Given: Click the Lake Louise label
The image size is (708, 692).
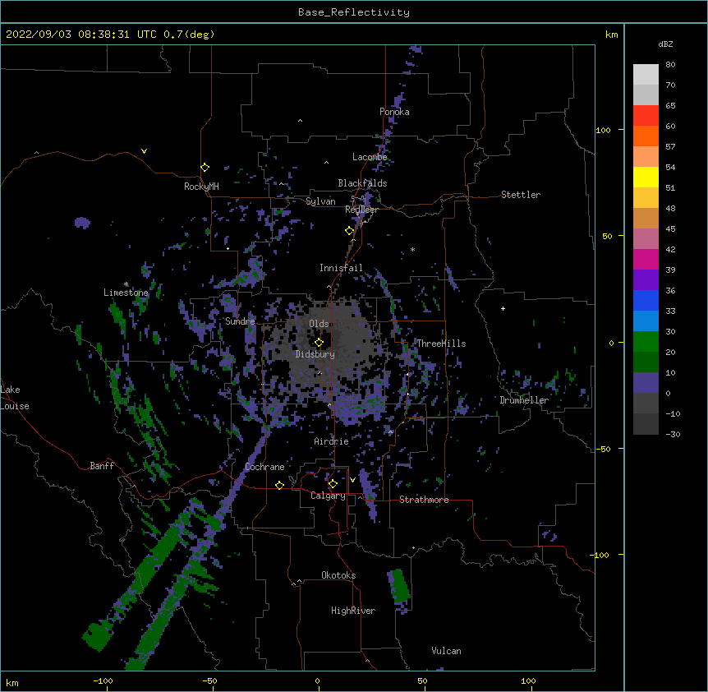Looking at the screenshot, I should 15,398.
